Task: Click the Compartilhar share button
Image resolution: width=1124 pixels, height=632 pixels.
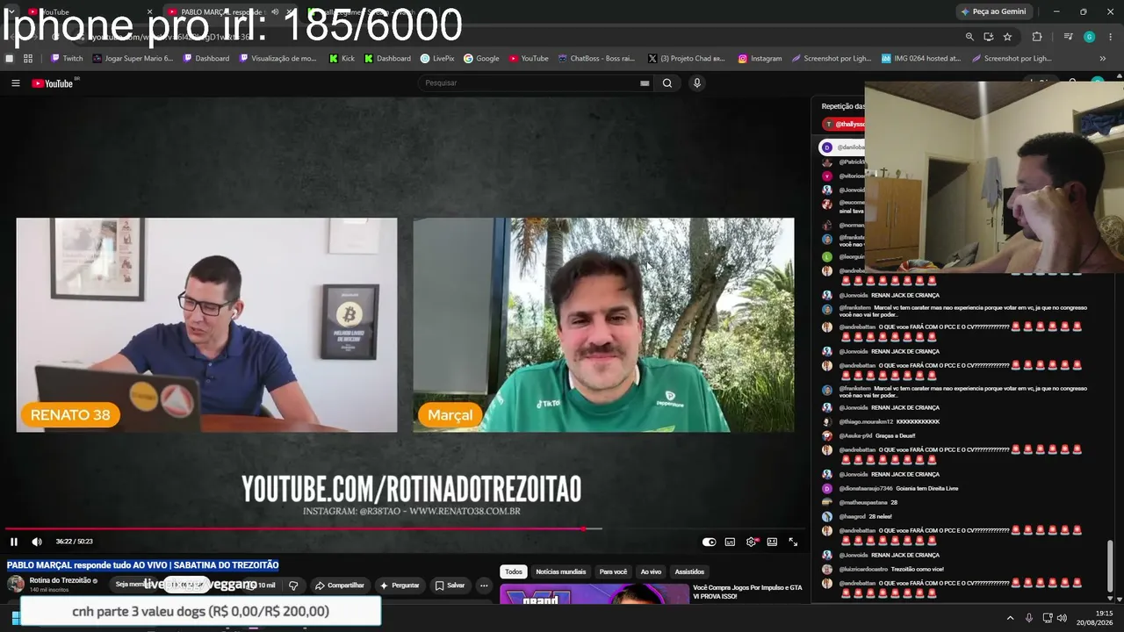Action: pos(340,585)
